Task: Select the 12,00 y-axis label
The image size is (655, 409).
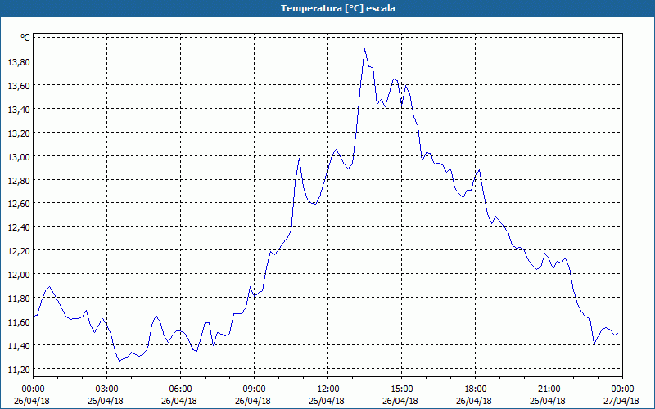Action: click(x=19, y=275)
